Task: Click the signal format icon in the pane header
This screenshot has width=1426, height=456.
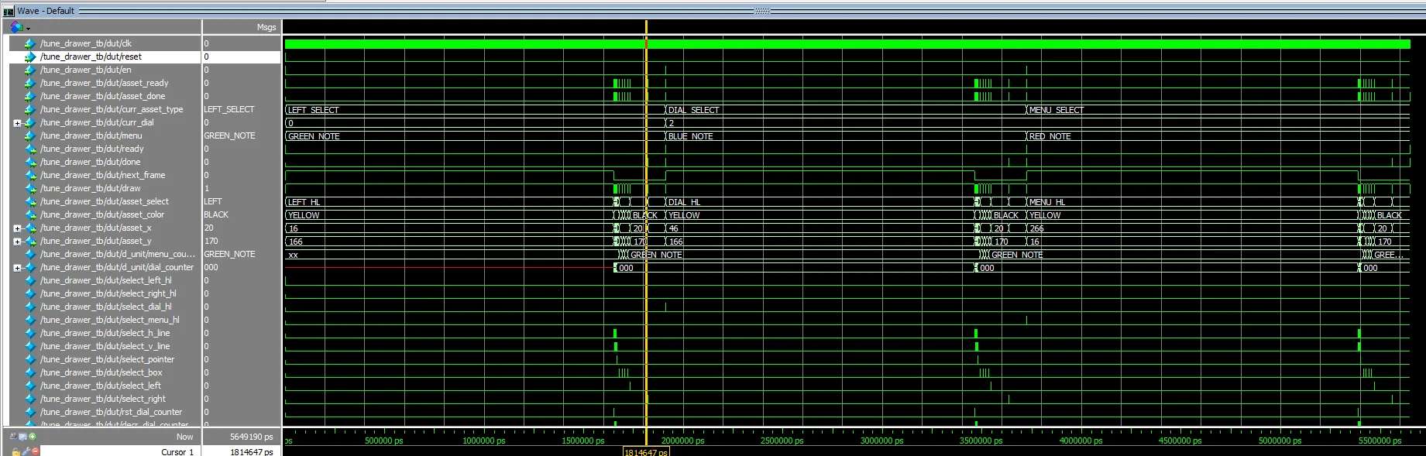Action: [x=16, y=27]
